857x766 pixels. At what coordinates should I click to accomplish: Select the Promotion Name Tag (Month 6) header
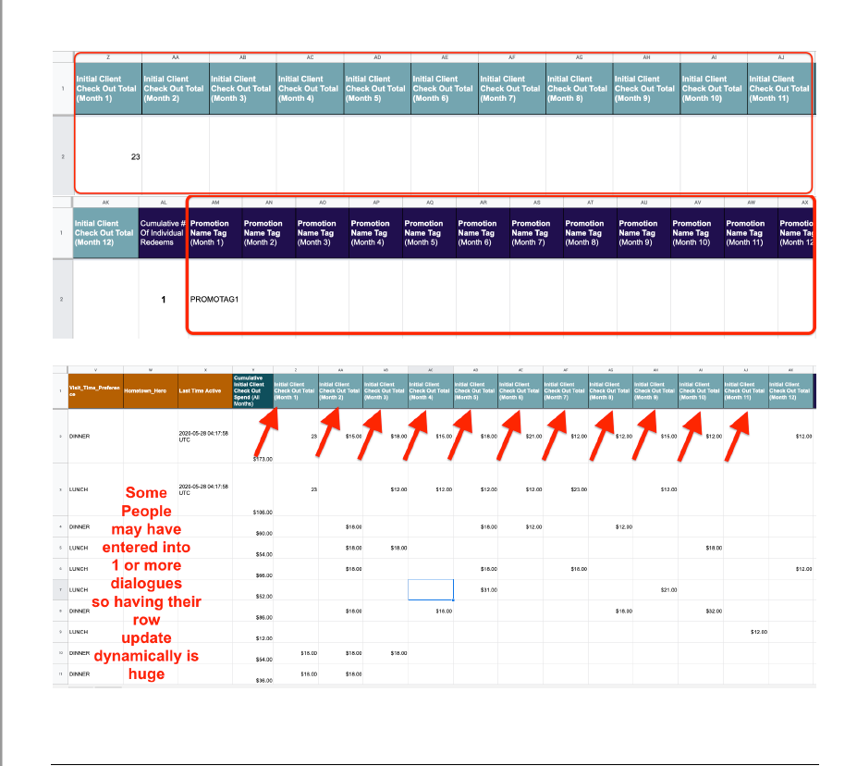point(484,232)
